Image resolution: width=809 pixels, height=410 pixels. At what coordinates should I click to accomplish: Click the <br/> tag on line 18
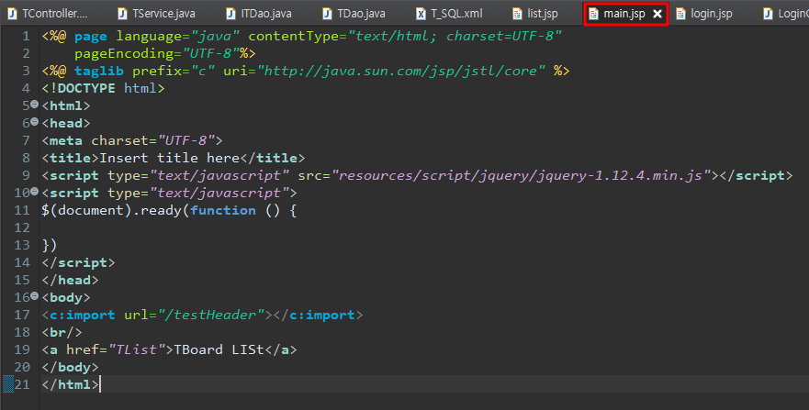(62, 332)
